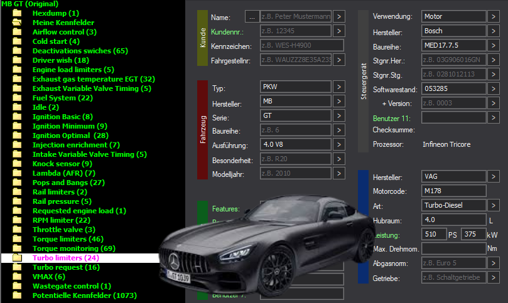Select the Rail limiters (2) entry

[x=60, y=192]
